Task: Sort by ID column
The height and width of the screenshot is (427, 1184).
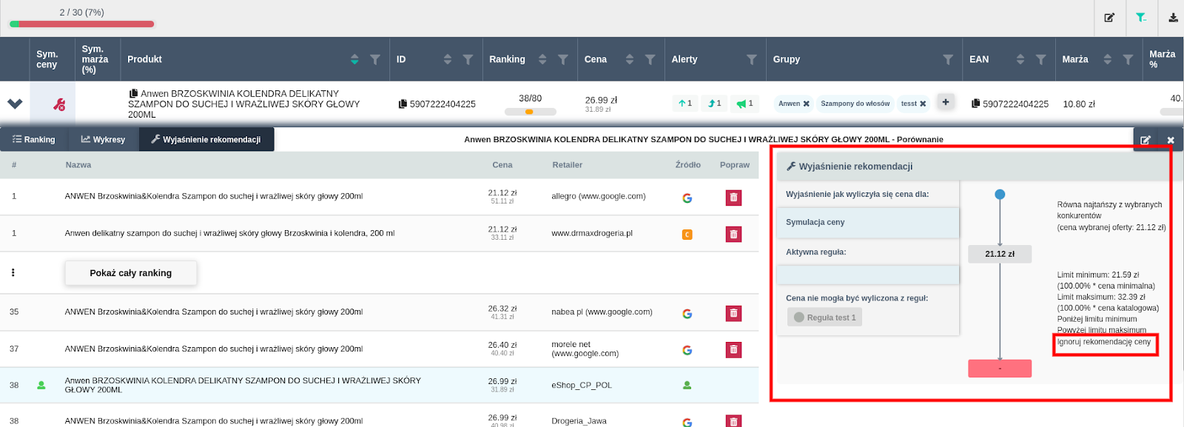Action: [448, 59]
